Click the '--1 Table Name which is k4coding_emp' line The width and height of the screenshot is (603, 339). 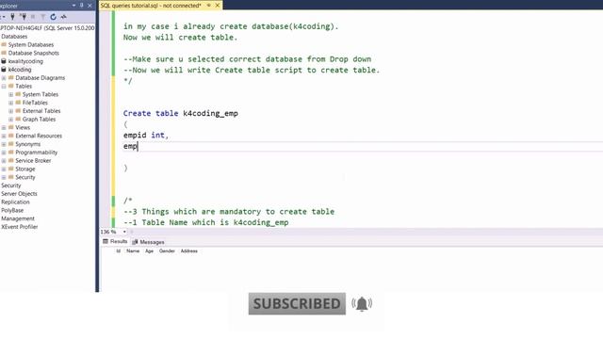205,222
